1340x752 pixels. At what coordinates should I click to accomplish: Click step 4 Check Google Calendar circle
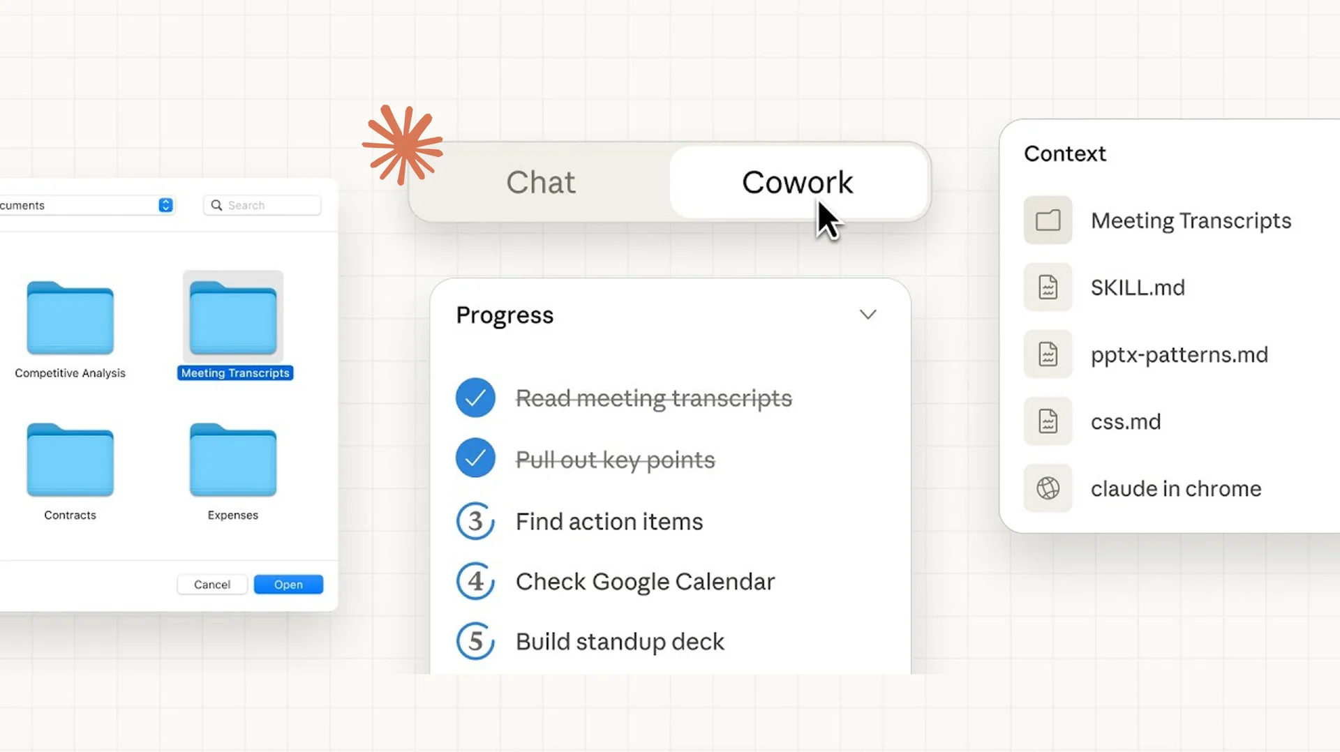[475, 581]
